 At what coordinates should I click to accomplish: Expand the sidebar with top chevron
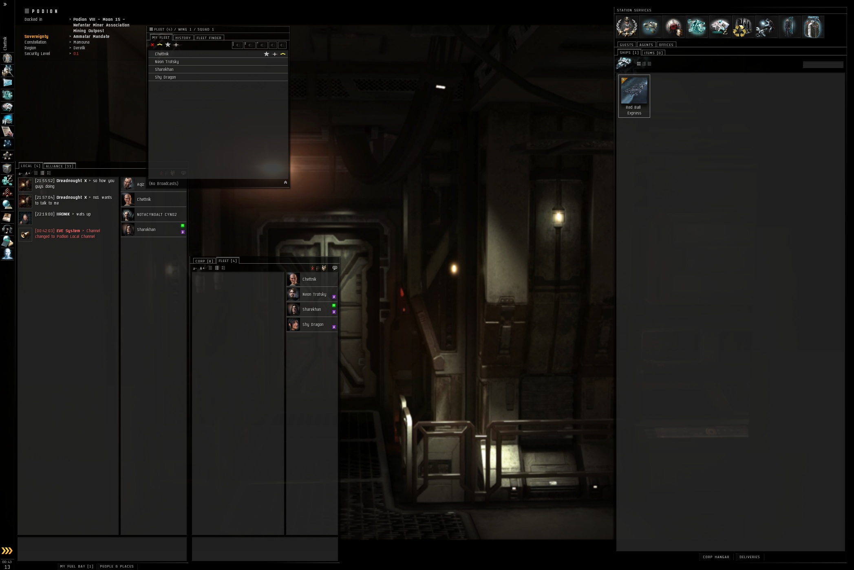[5, 4]
